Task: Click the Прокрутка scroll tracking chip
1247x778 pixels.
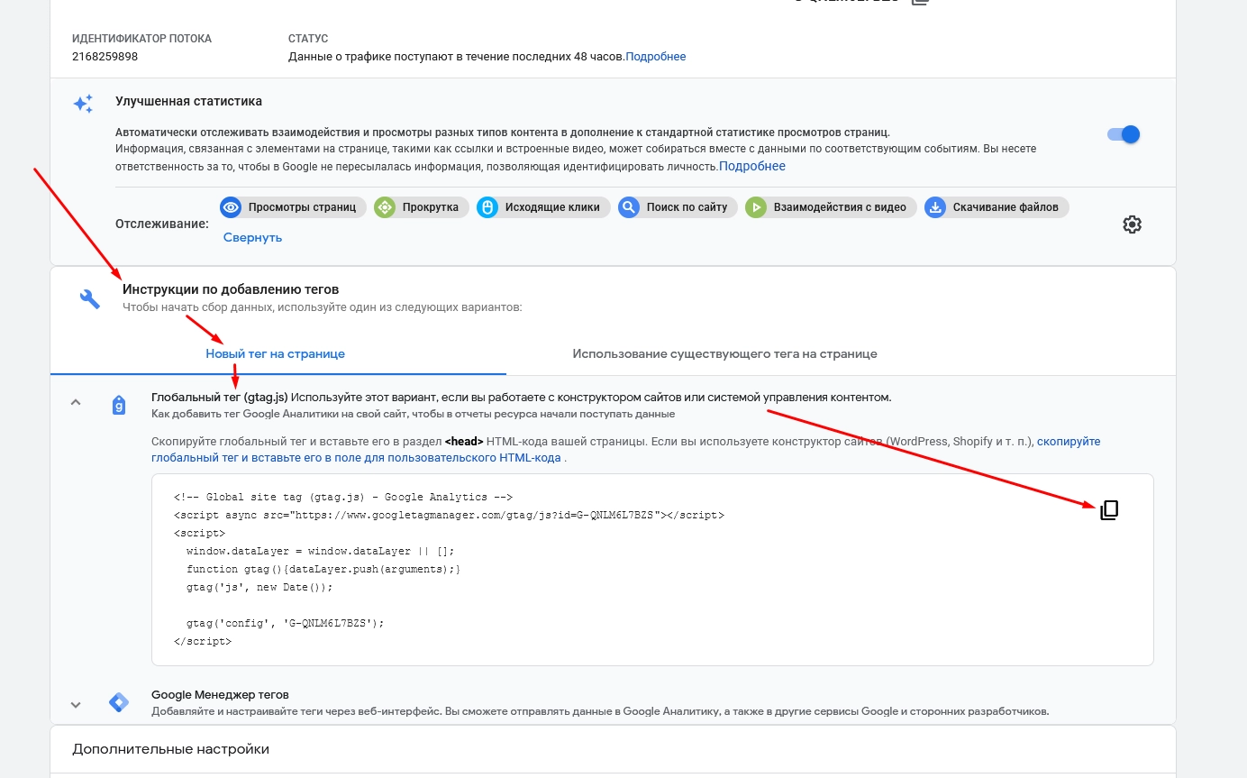Action: point(422,207)
